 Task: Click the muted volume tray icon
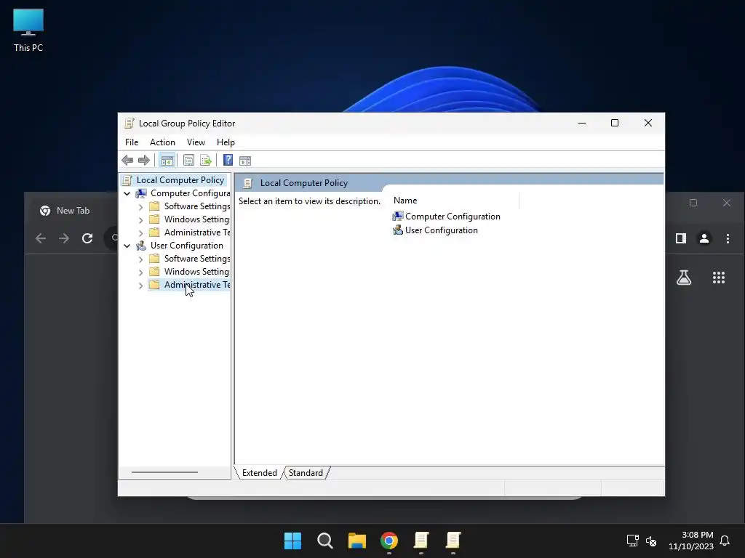coord(651,541)
